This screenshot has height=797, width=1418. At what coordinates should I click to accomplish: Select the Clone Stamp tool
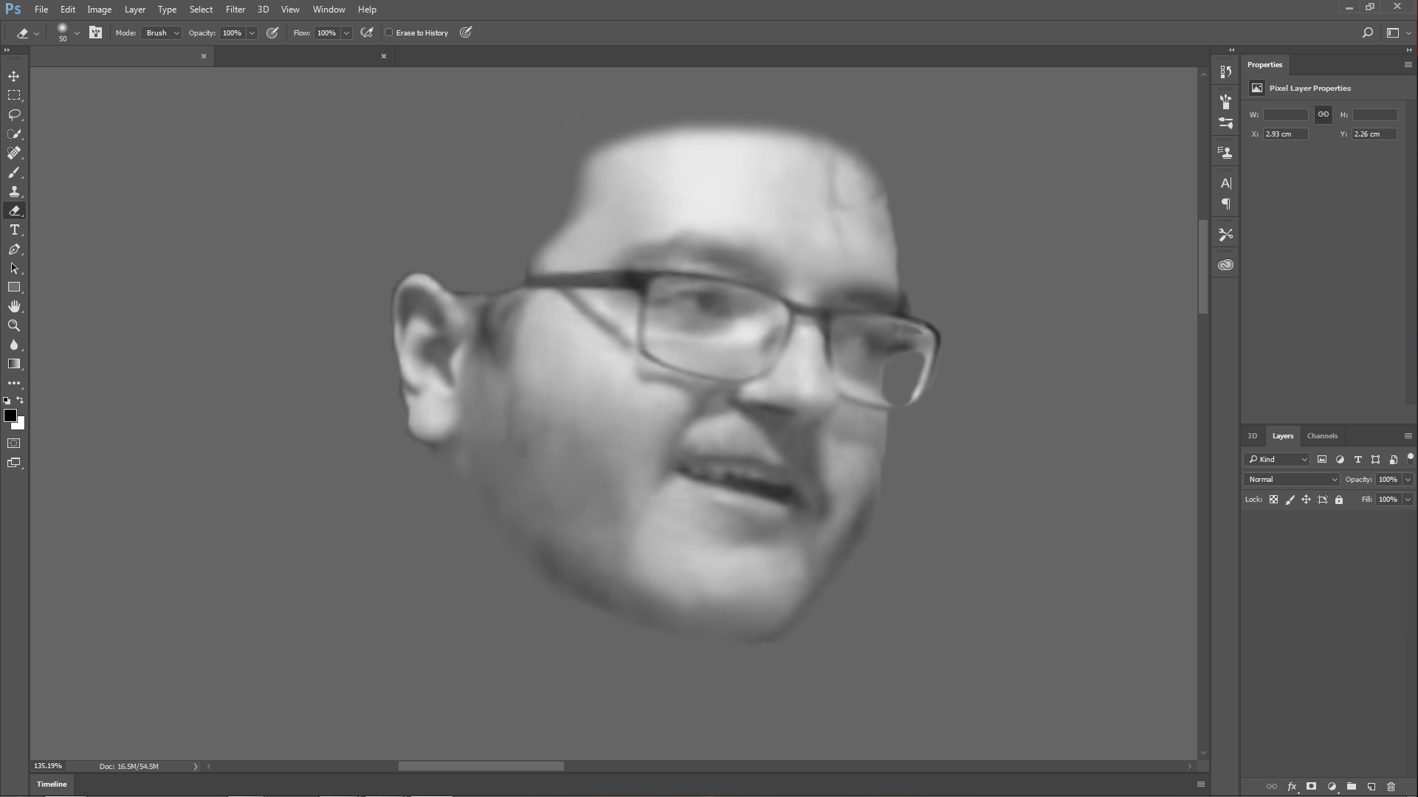(x=14, y=191)
